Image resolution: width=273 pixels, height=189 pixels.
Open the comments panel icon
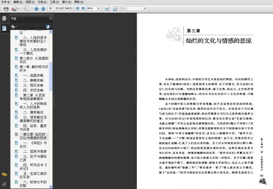click(x=5, y=175)
